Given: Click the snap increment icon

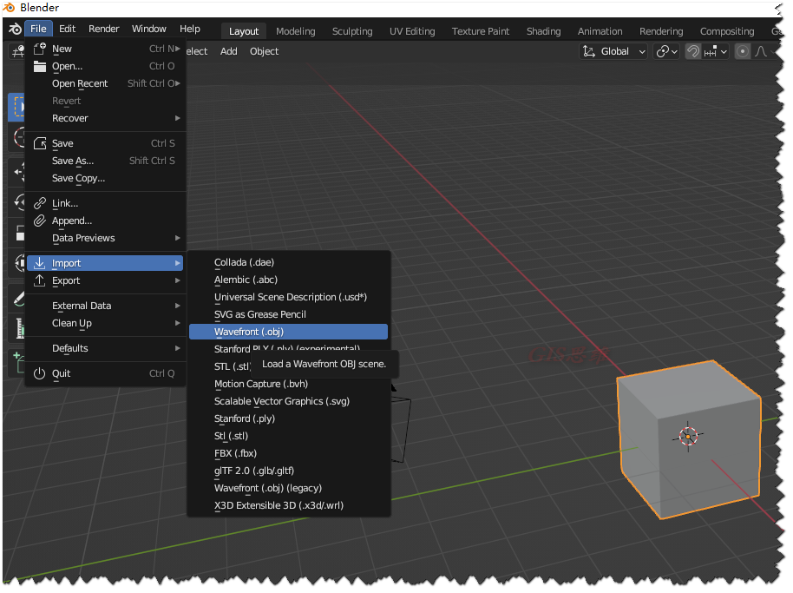Looking at the screenshot, I should (x=711, y=51).
